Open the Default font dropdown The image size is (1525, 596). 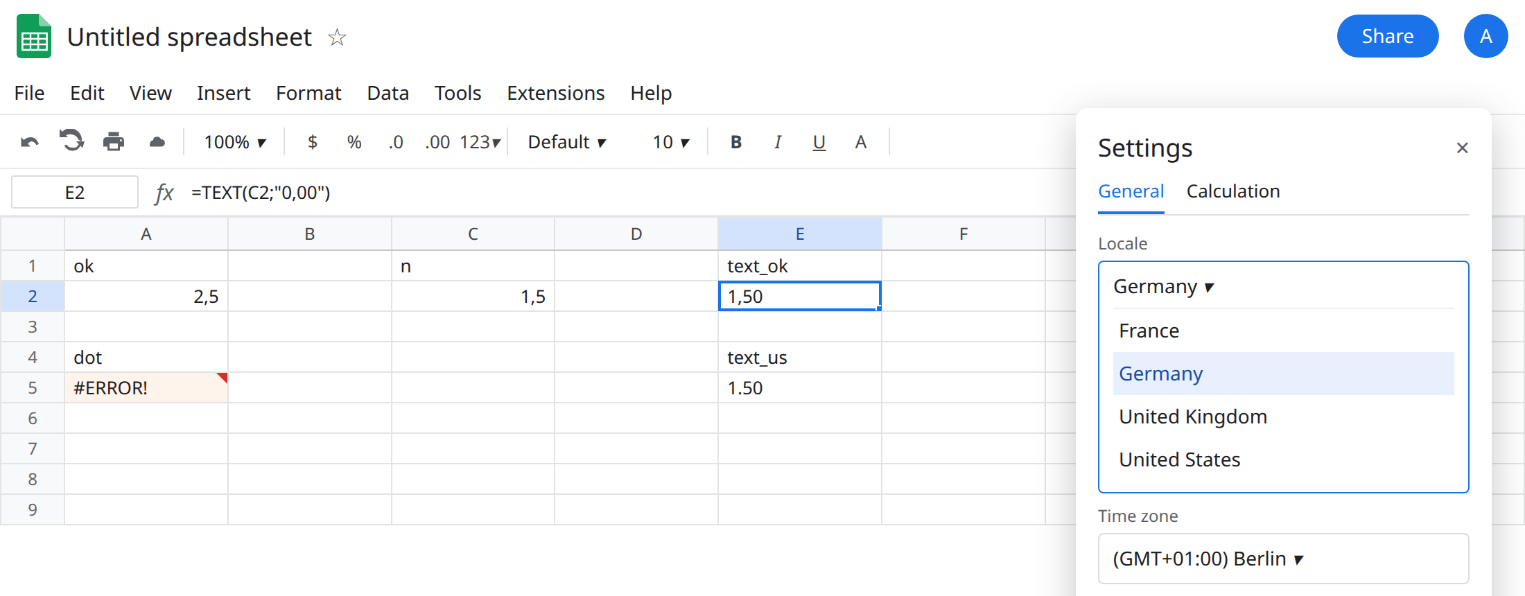coord(567,142)
